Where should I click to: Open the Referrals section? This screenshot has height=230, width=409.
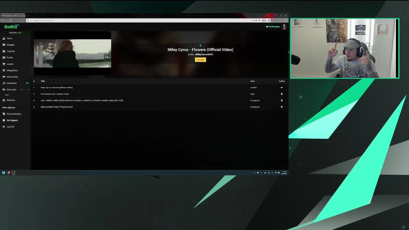coord(11,100)
